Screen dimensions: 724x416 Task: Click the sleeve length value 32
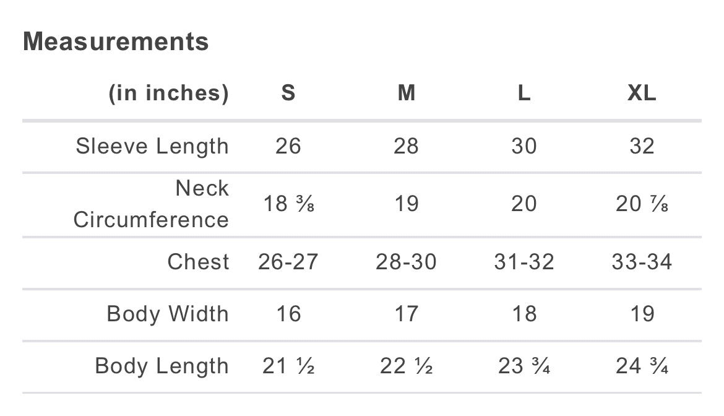pos(642,147)
